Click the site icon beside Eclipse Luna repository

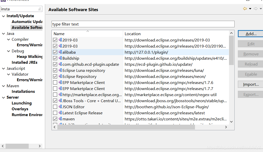[60, 70]
